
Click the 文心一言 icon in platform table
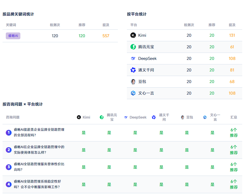[133, 93]
